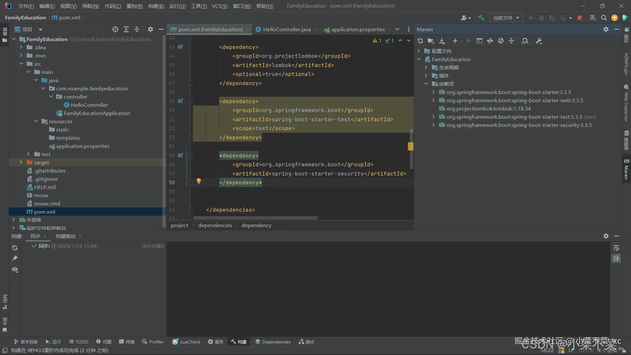Switch to HelloController.java tab
The width and height of the screenshot is (631, 355).
click(287, 29)
